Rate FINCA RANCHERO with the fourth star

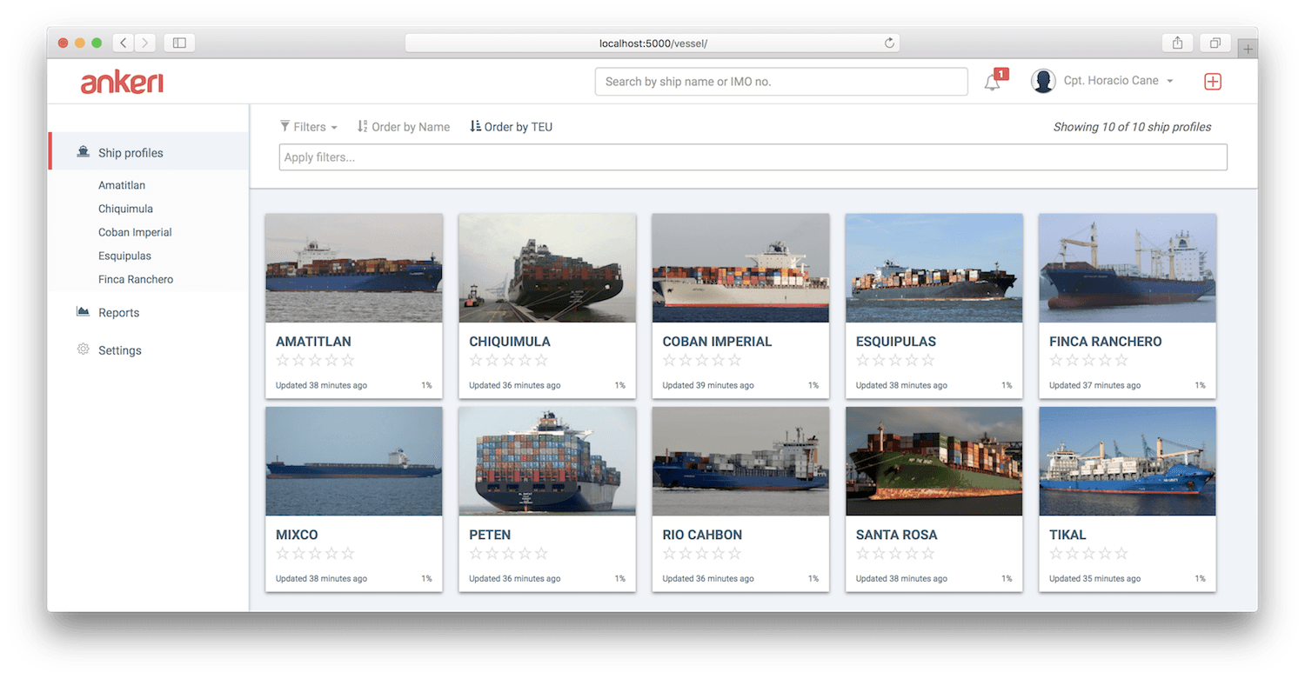click(1105, 360)
